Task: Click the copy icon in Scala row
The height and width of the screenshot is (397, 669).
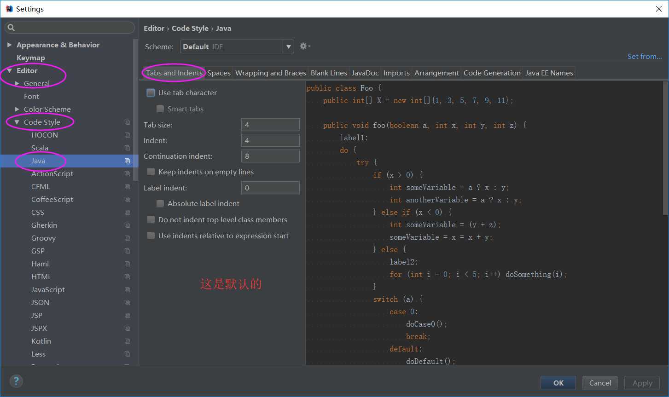Action: pos(127,148)
